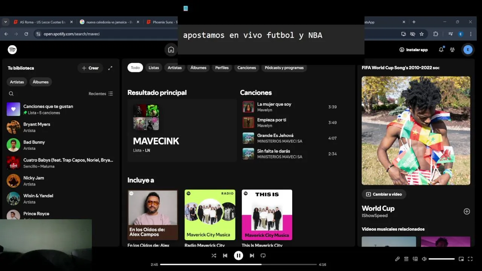Image resolution: width=482 pixels, height=271 pixels.
Task: Expand Tu biblioteca with arrows icon
Action: [x=110, y=68]
